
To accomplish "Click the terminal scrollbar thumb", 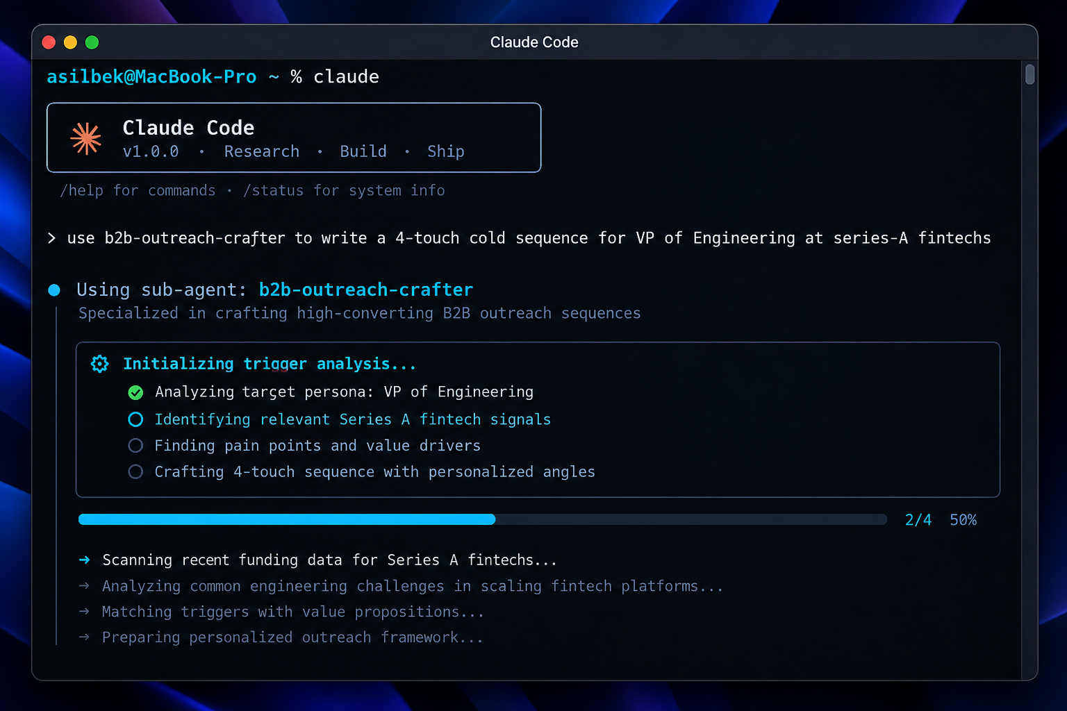I will [x=1029, y=74].
